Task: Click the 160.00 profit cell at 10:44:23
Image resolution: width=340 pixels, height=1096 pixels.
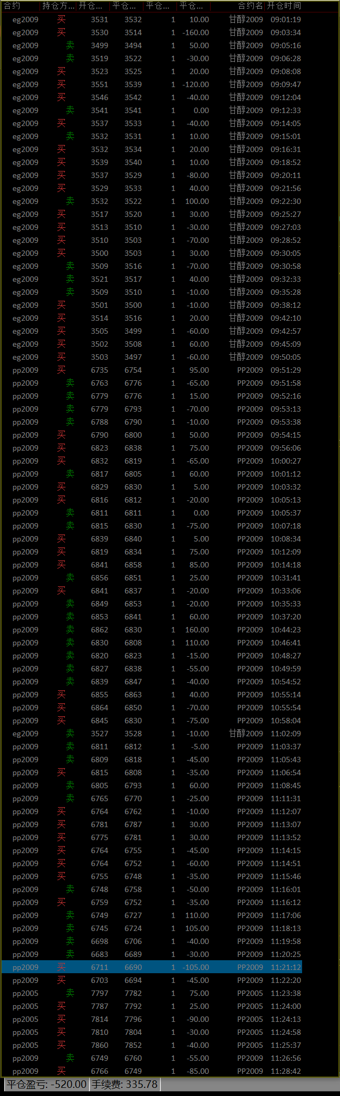Action: [197, 630]
